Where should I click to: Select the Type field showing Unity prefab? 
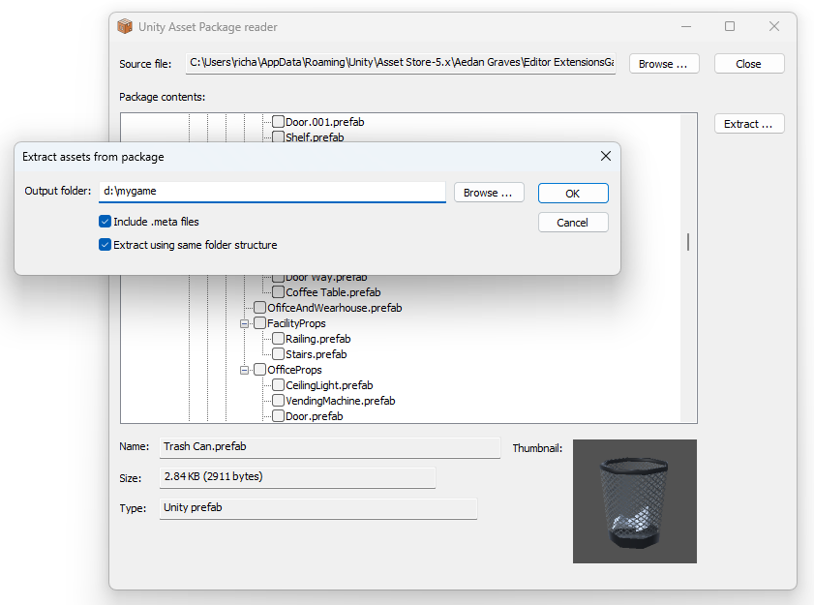click(x=318, y=508)
